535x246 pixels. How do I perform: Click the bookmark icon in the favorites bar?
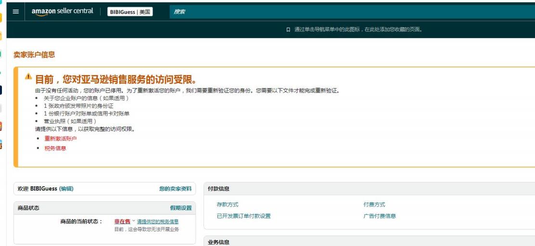288,30
